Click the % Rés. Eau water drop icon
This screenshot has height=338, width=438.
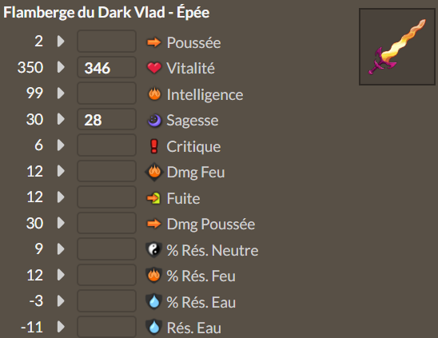pos(154,302)
